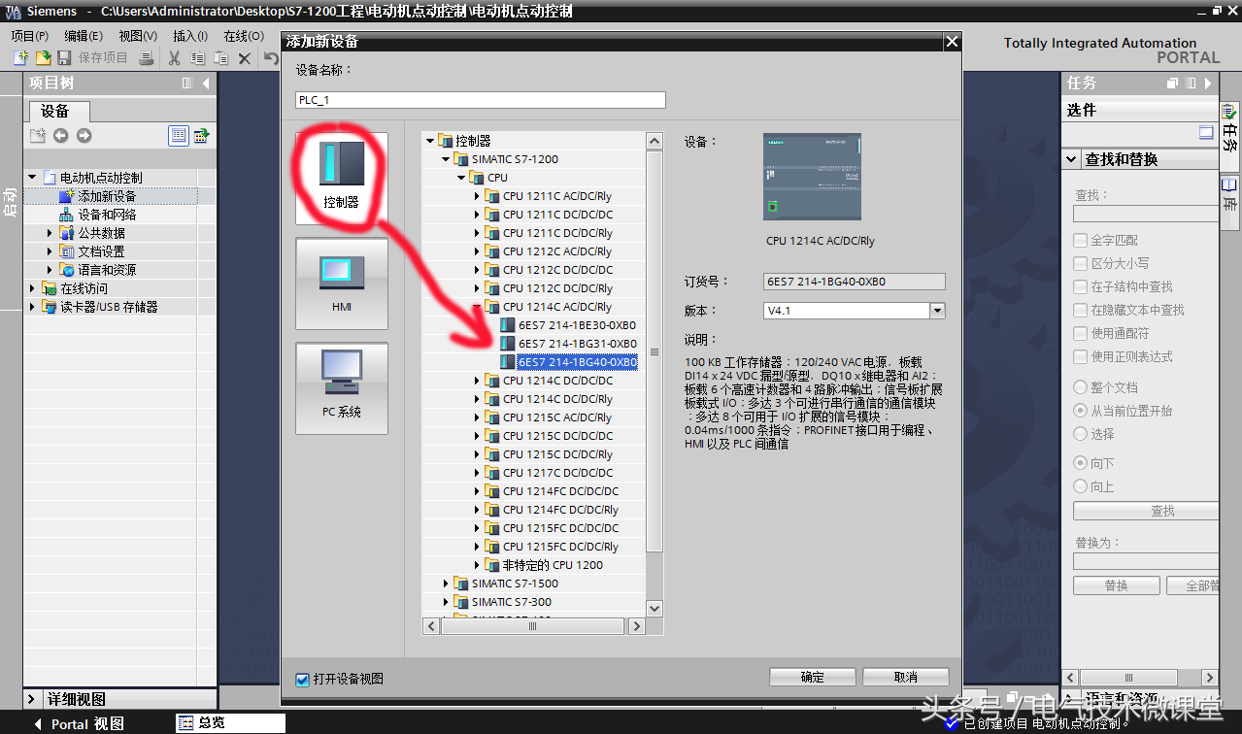Click the 选件 panel view icon
Screen dimensions: 1242x734
[x=1206, y=133]
